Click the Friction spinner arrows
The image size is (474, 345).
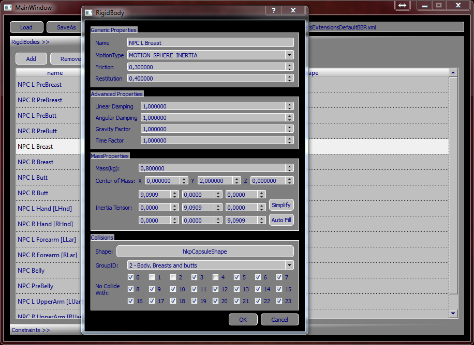(x=289, y=67)
